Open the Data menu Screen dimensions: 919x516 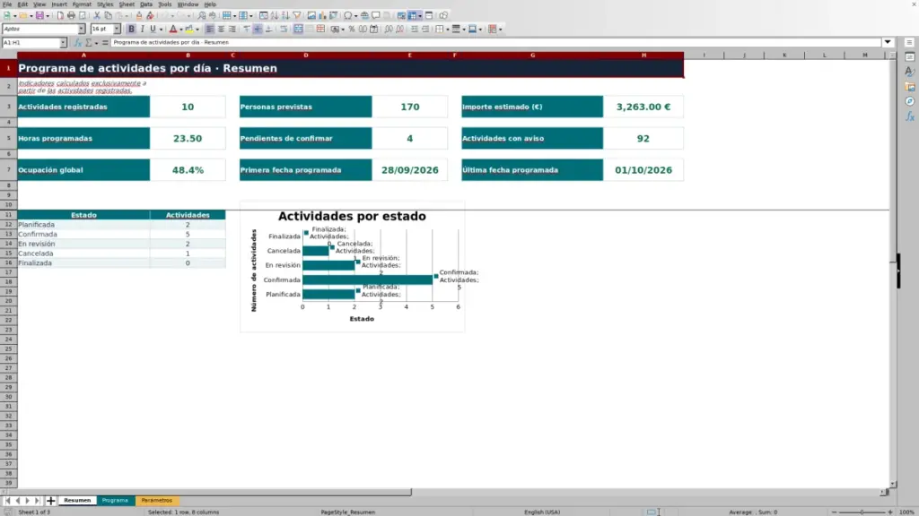(x=146, y=4)
